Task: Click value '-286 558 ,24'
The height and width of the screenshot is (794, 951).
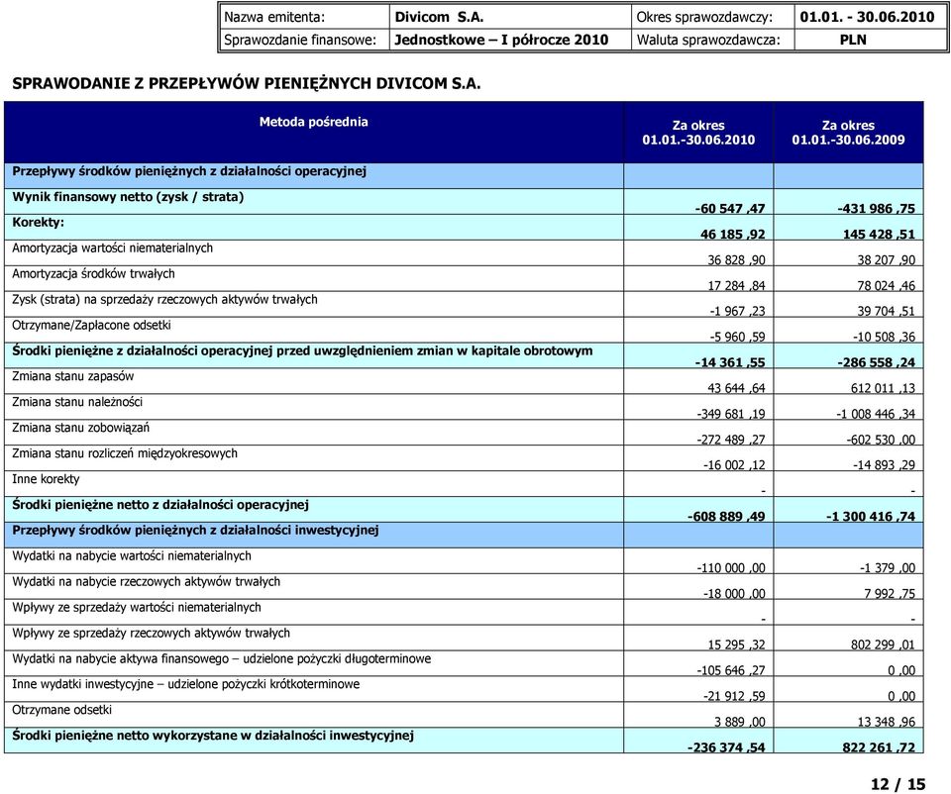Action: coord(876,362)
